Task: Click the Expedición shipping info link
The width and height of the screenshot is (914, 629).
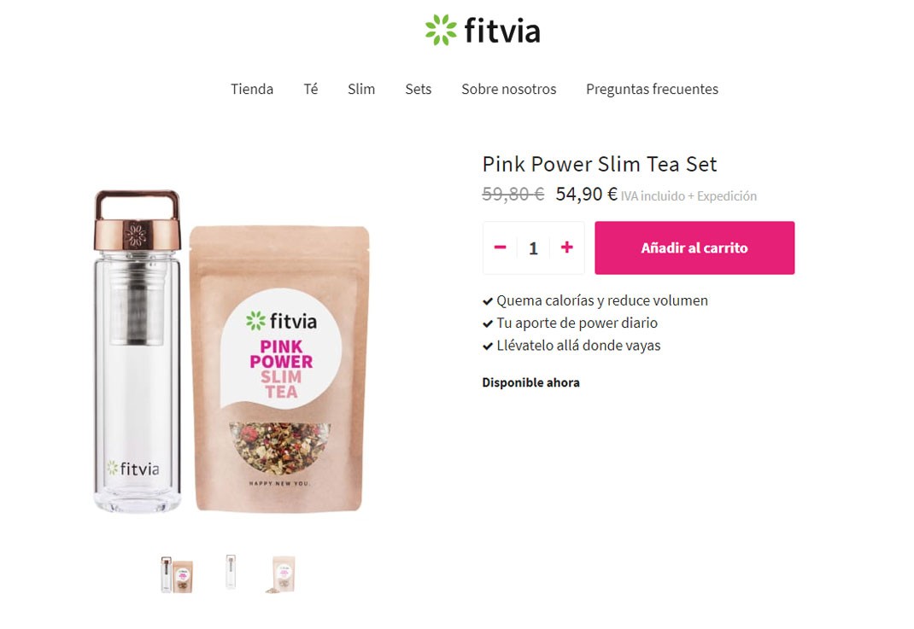Action: [x=726, y=196]
